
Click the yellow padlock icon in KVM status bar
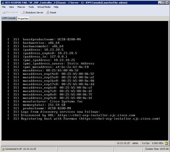click(166, 143)
